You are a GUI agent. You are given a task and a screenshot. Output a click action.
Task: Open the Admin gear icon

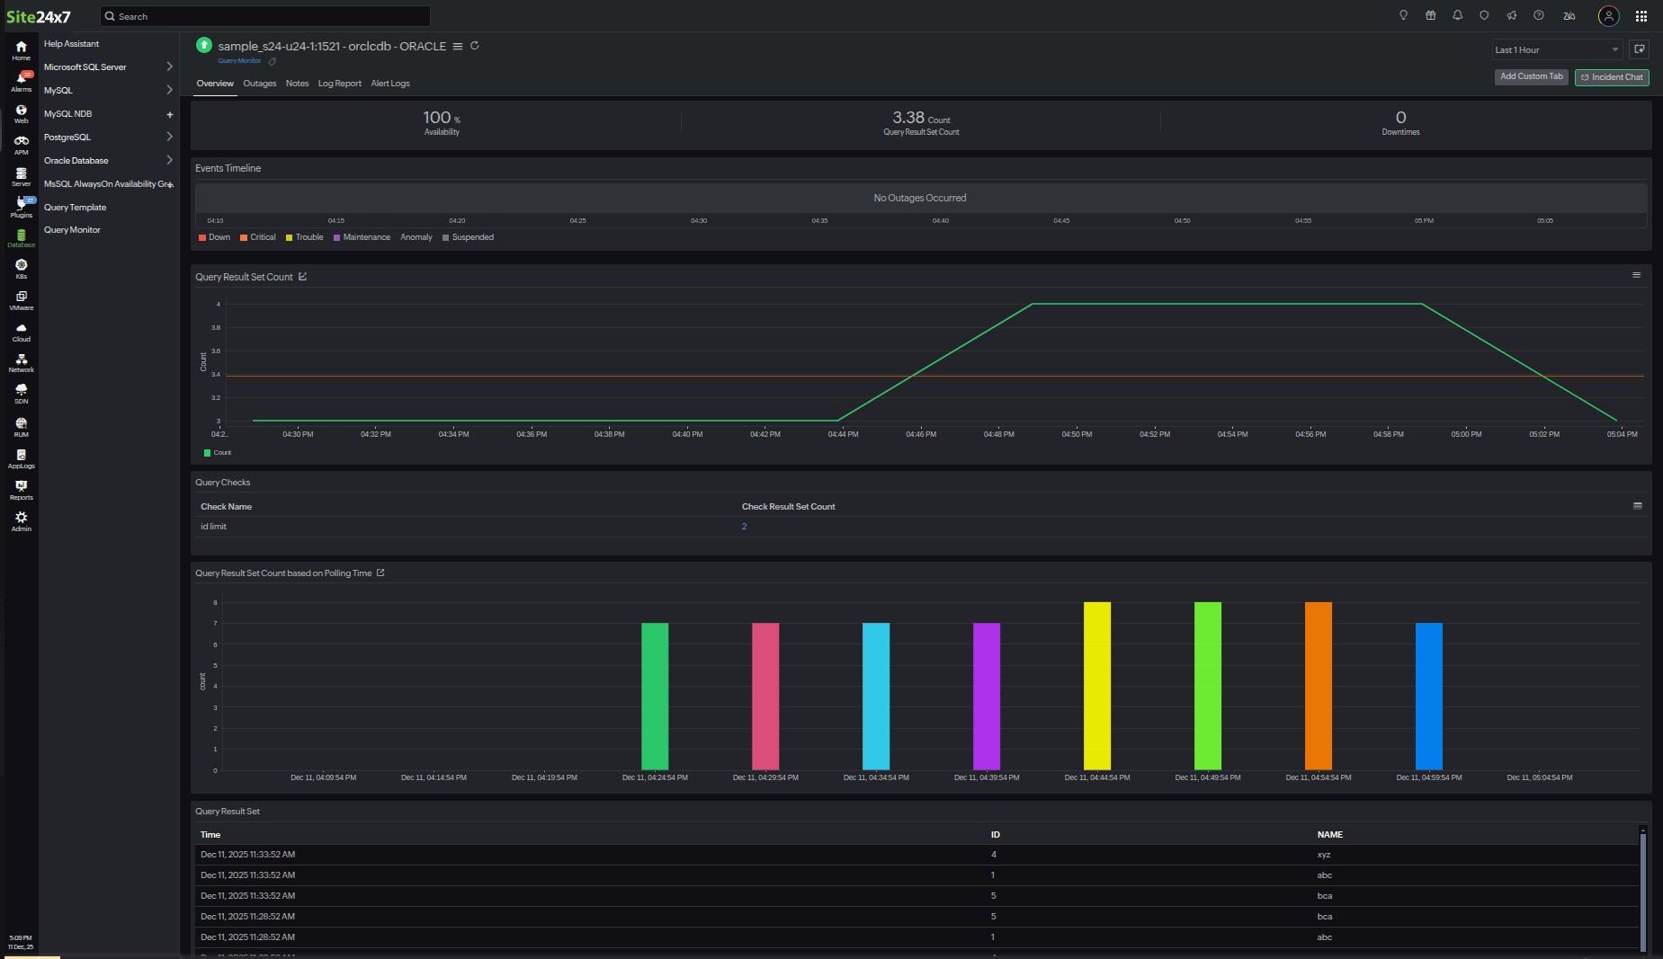pyautogui.click(x=21, y=521)
